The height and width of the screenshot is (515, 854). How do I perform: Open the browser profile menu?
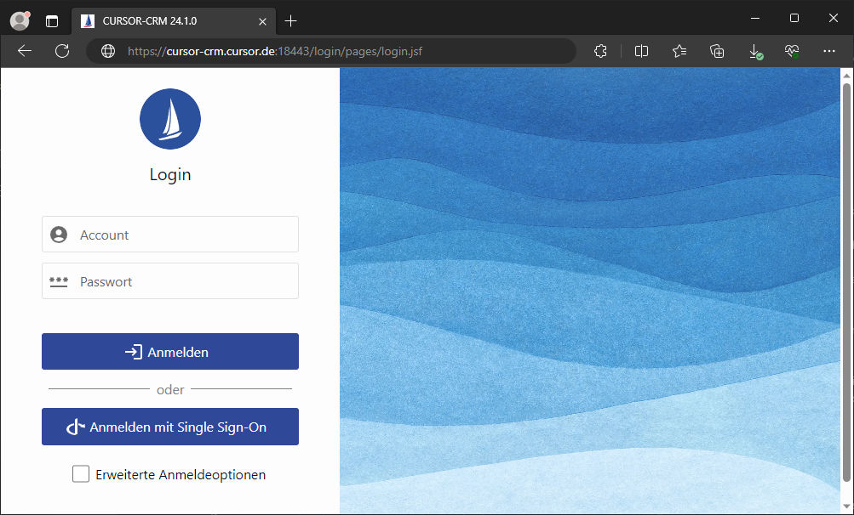point(20,21)
